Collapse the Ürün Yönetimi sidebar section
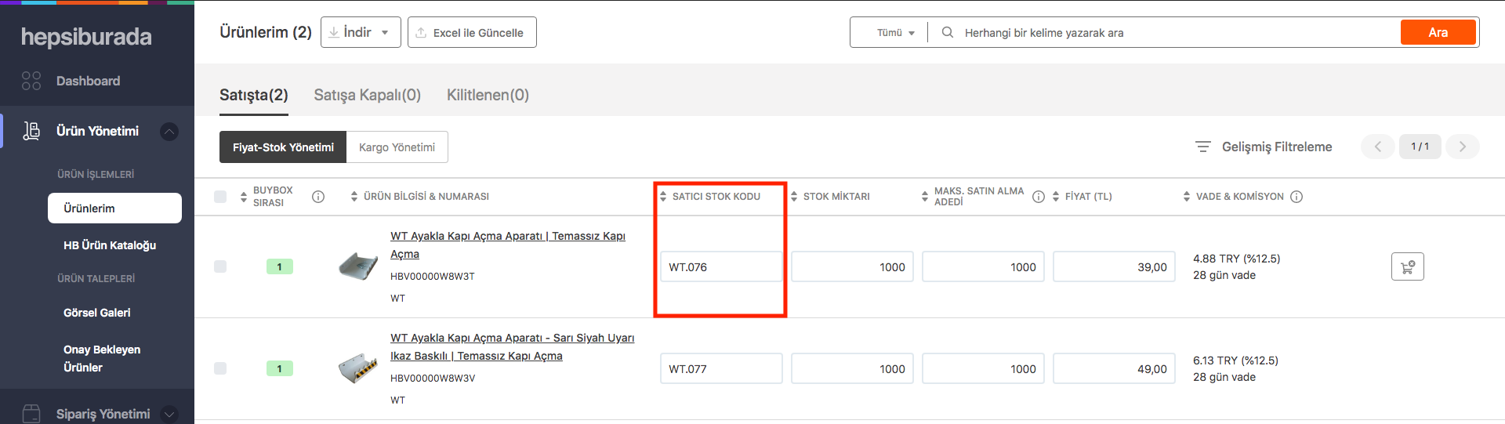 (x=169, y=132)
